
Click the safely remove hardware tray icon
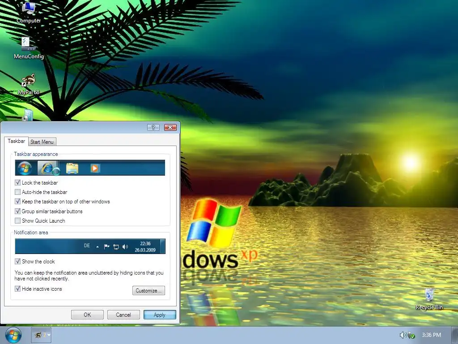pos(411,335)
